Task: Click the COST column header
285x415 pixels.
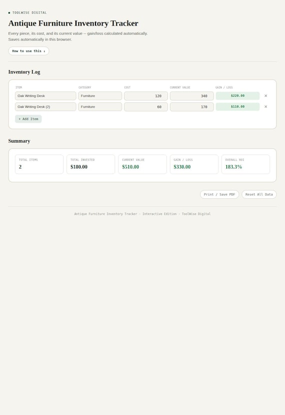Action: pyautogui.click(x=127, y=87)
